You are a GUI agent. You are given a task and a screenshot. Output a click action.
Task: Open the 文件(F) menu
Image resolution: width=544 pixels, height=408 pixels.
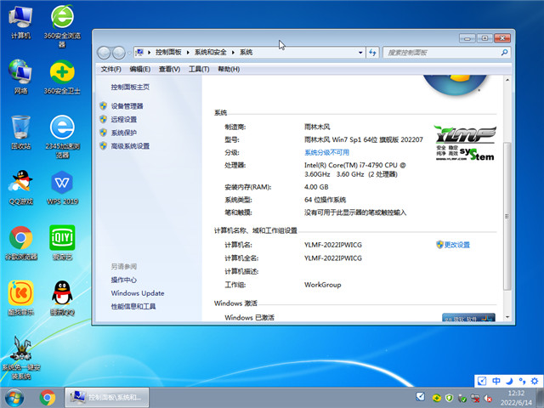point(110,69)
